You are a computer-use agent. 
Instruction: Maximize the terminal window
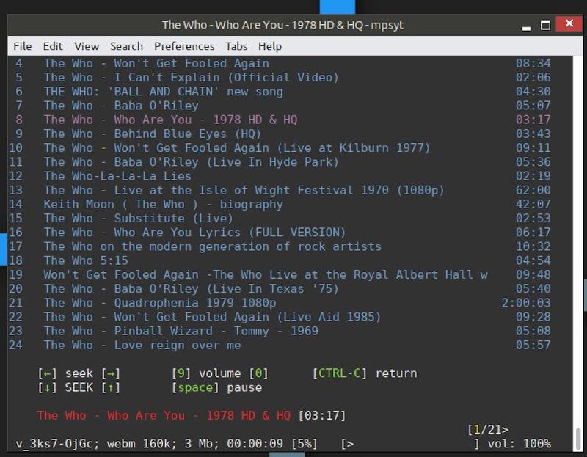pos(545,25)
